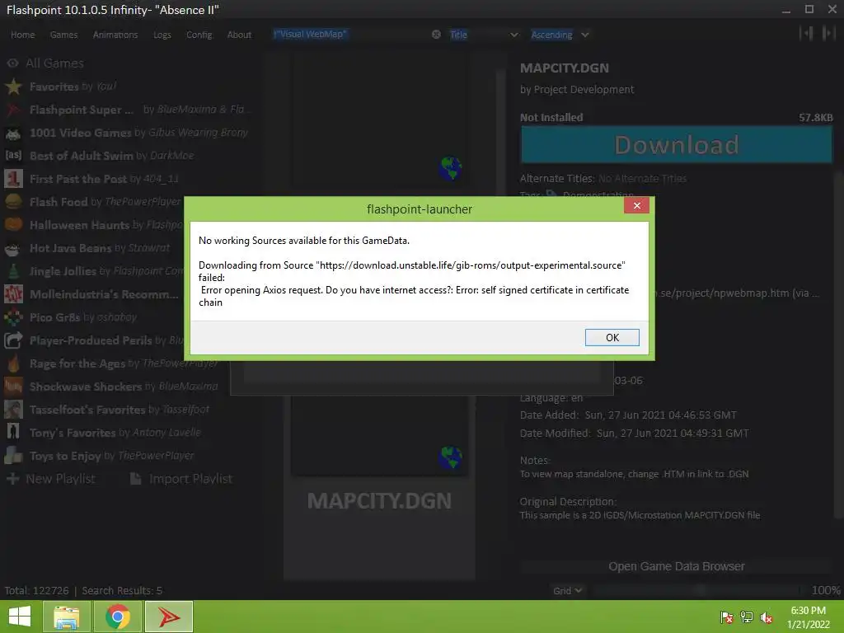Open Game Data Browser
This screenshot has width=844, height=633.
(676, 566)
